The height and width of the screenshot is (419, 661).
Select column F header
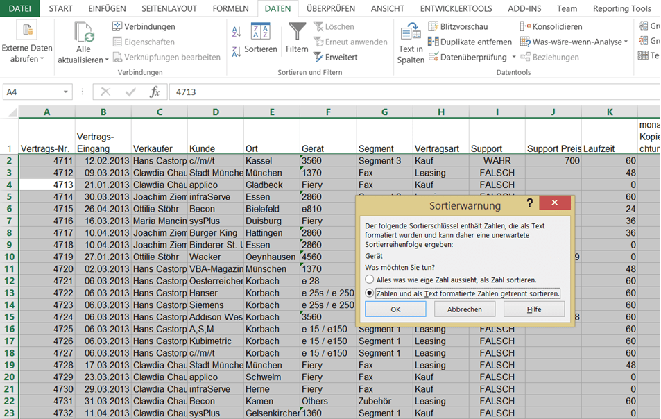[328, 112]
